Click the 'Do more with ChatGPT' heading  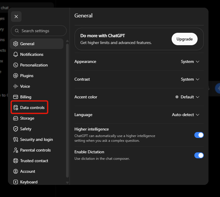[103, 36]
